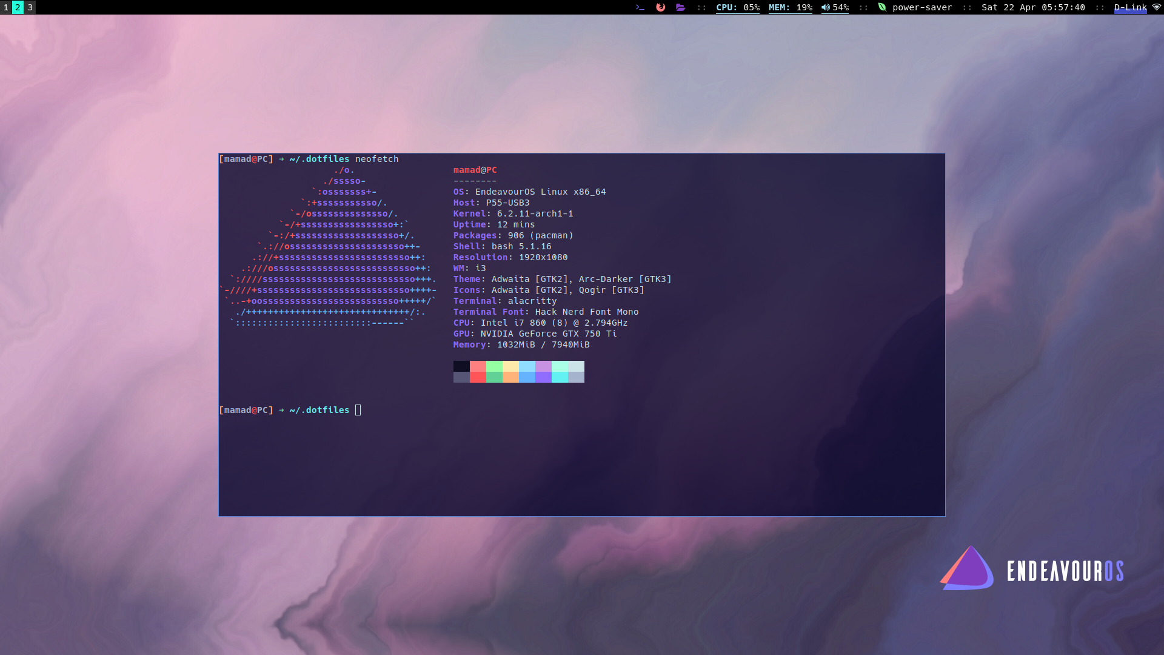
Task: Select workspace 2 in the bar
Action: 18,7
